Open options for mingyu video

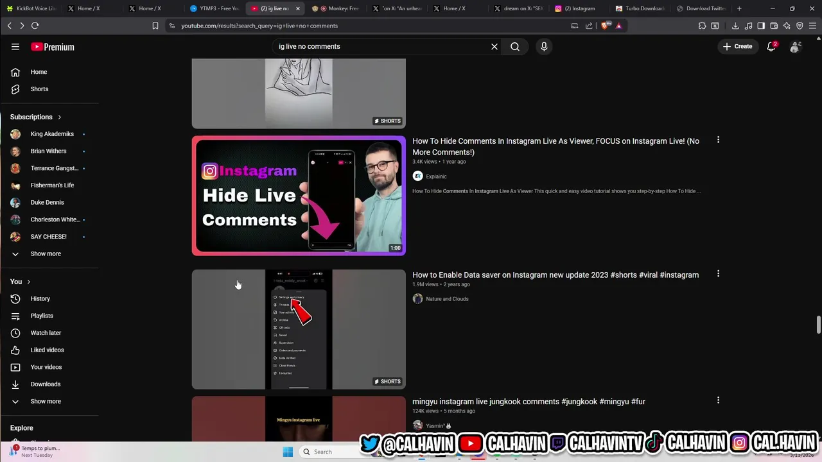click(718, 400)
